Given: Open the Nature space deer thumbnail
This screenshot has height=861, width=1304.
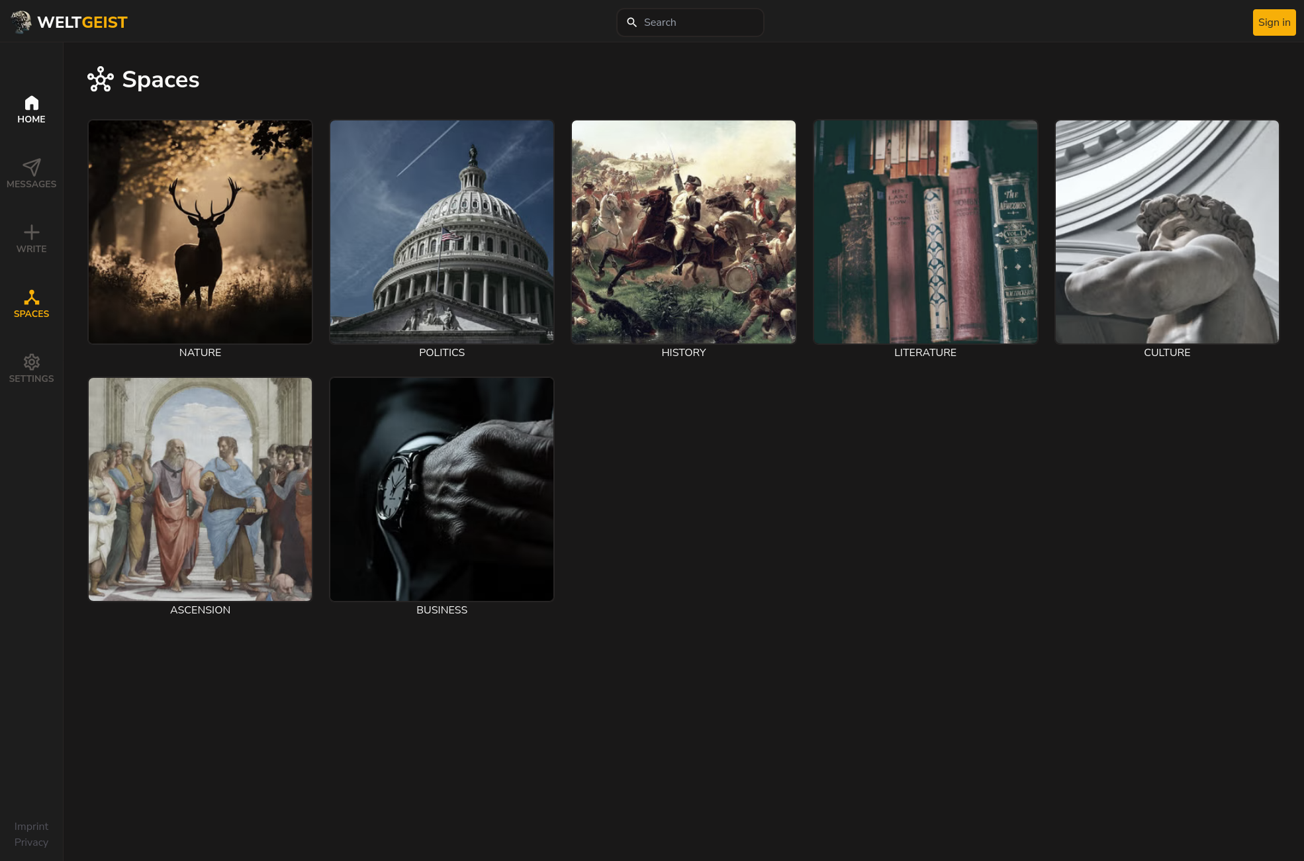Looking at the screenshot, I should pos(200,232).
